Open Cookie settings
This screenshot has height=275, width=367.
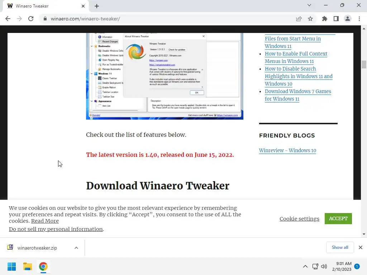[x=299, y=219]
